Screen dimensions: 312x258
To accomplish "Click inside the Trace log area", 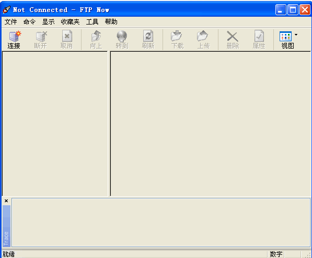I will tap(161, 222).
